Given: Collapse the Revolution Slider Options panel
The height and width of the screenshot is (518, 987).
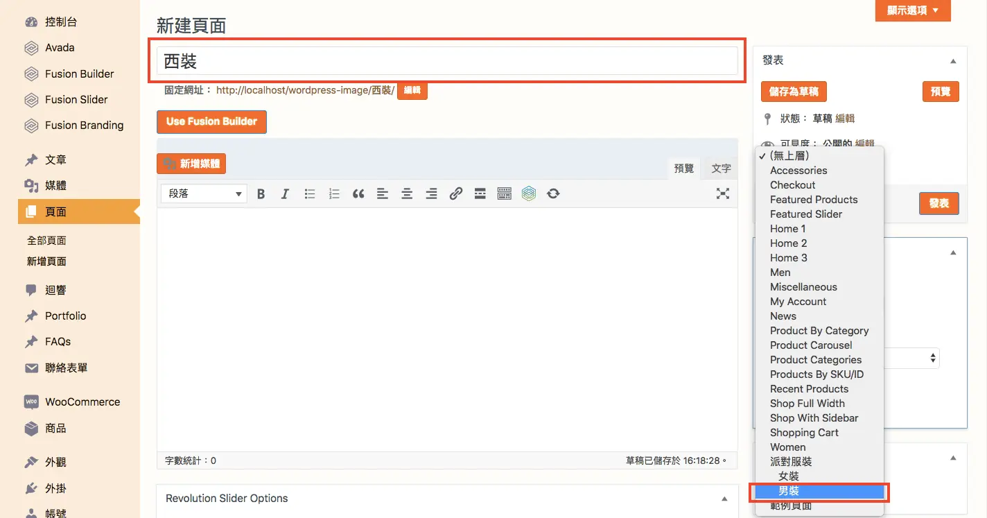Looking at the screenshot, I should (x=724, y=499).
